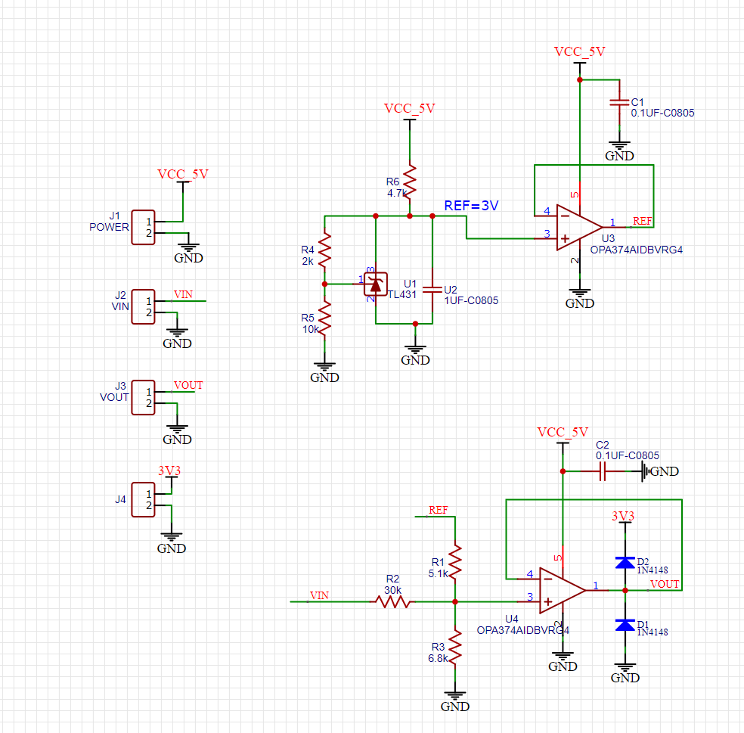Image resolution: width=744 pixels, height=733 pixels.
Task: Click the 3V3 net label above D2
Action: point(623,516)
